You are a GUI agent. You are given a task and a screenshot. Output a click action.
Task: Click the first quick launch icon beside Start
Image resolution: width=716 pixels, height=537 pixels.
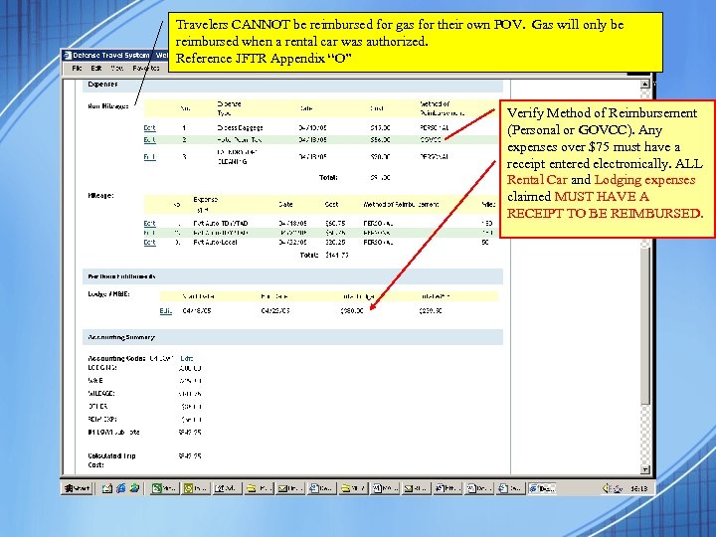[x=107, y=488]
